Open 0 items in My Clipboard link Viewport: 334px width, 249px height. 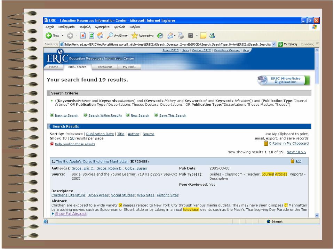click(289, 144)
